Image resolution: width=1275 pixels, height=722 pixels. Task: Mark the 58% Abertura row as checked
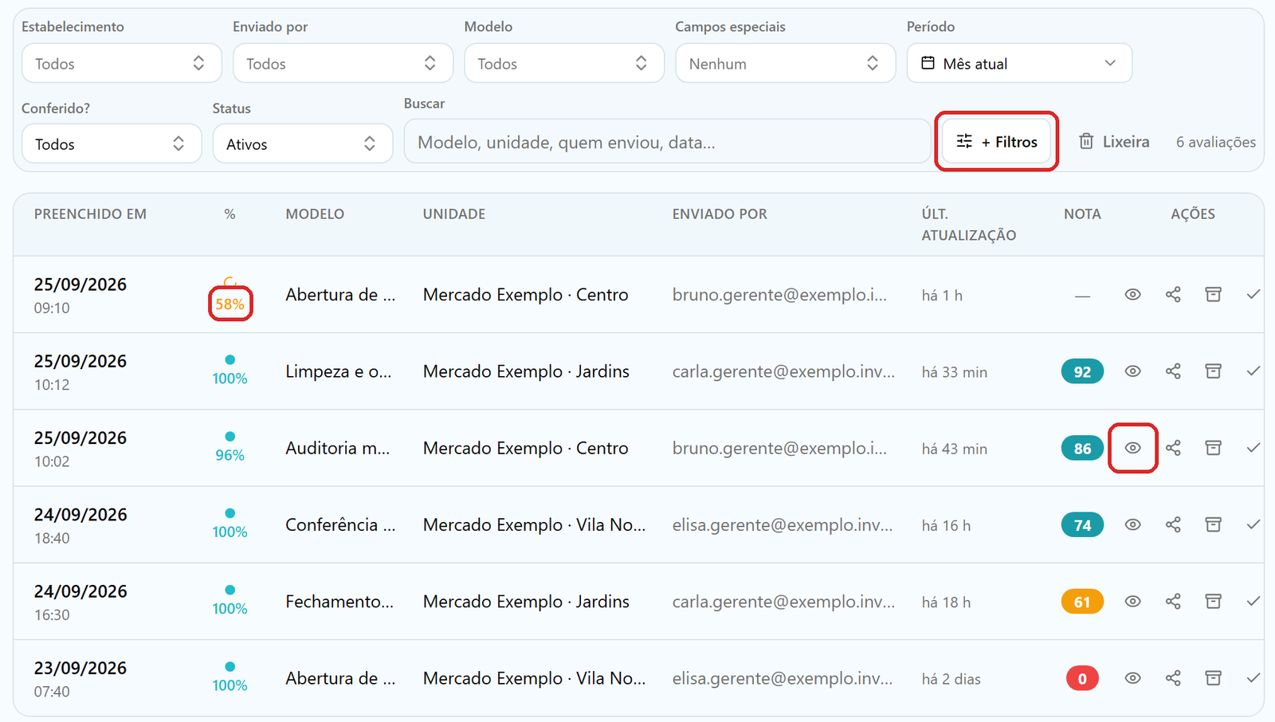point(1253,295)
